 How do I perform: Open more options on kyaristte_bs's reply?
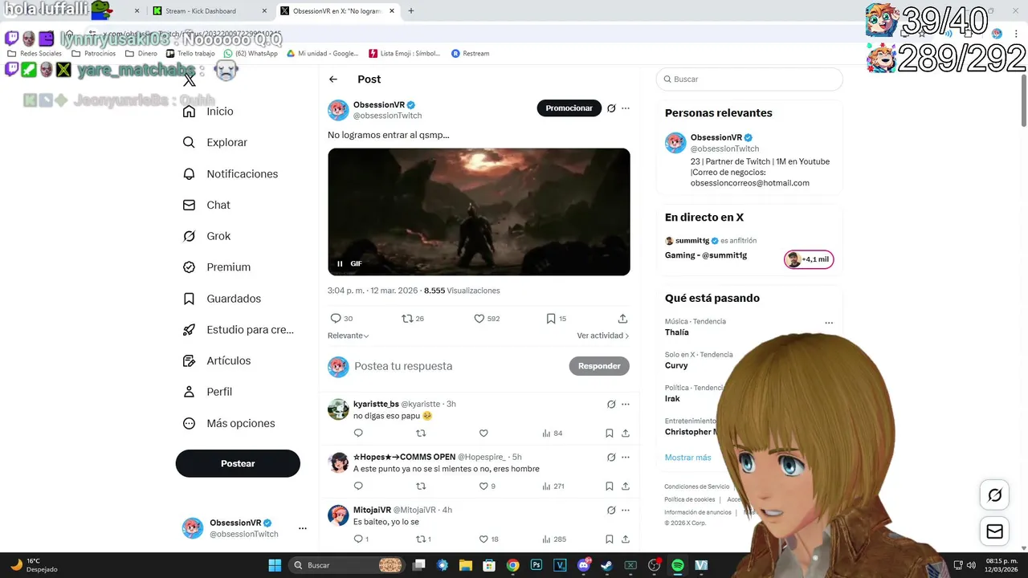click(x=626, y=405)
